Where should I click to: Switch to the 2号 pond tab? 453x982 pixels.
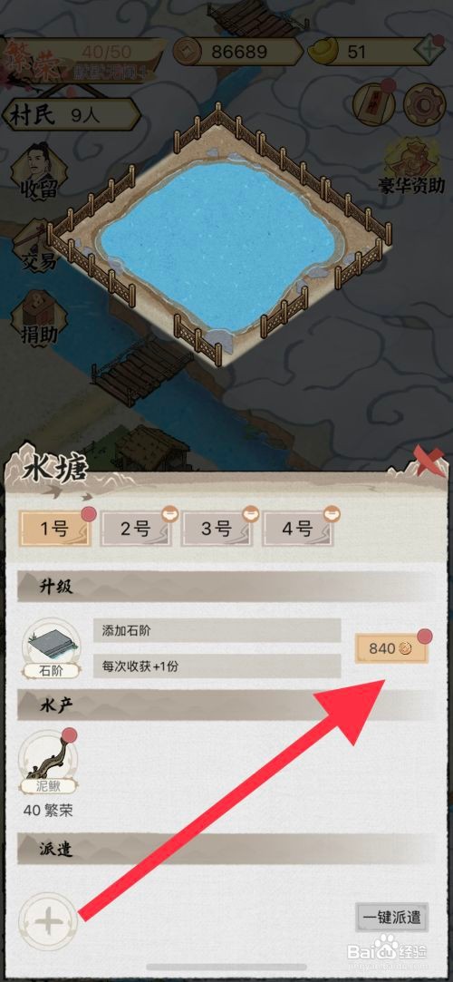[x=136, y=530]
